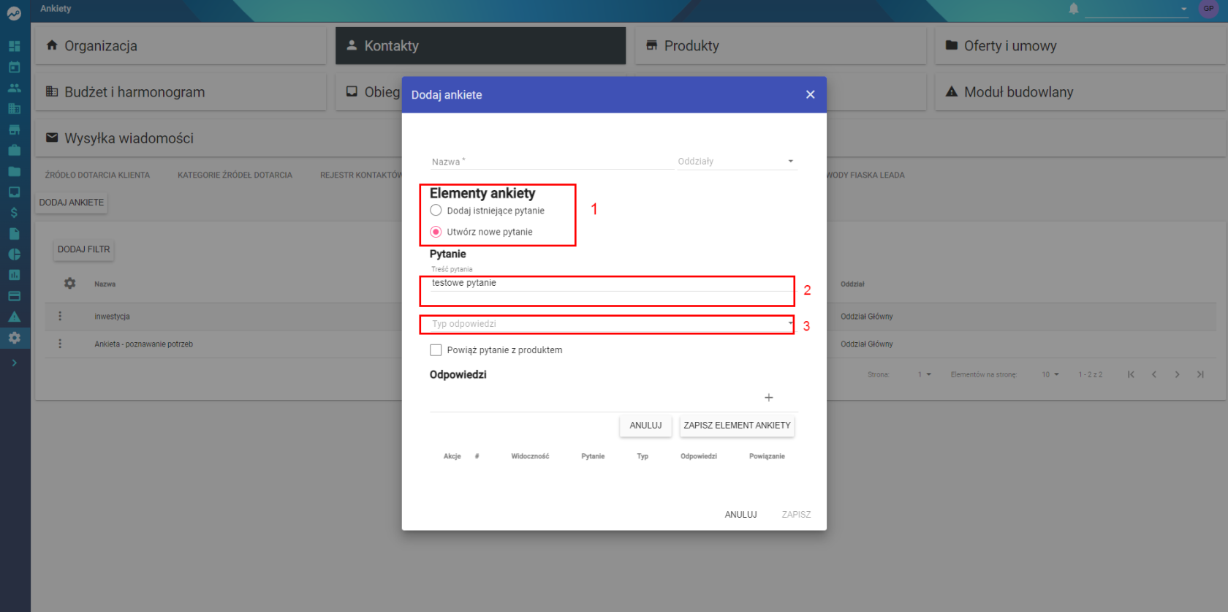Click the table column settings gear
The height and width of the screenshot is (612, 1228).
point(69,283)
